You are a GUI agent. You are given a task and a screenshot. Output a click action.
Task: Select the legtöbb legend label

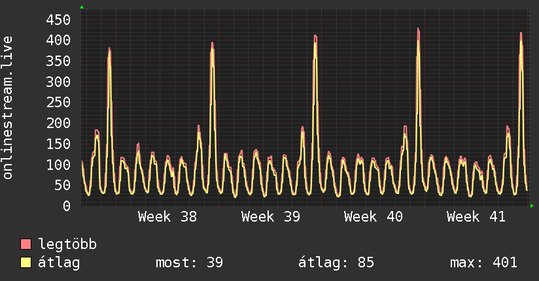67,244
